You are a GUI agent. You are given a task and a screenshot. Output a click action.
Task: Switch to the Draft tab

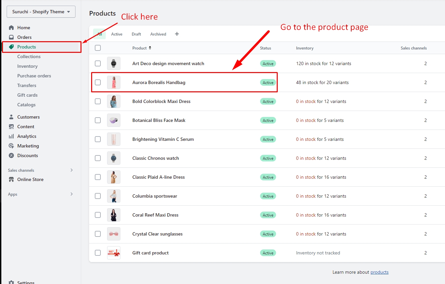pos(136,34)
